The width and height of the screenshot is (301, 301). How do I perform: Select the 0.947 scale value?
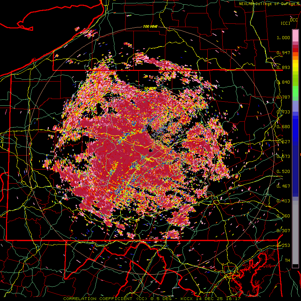pos(283,53)
